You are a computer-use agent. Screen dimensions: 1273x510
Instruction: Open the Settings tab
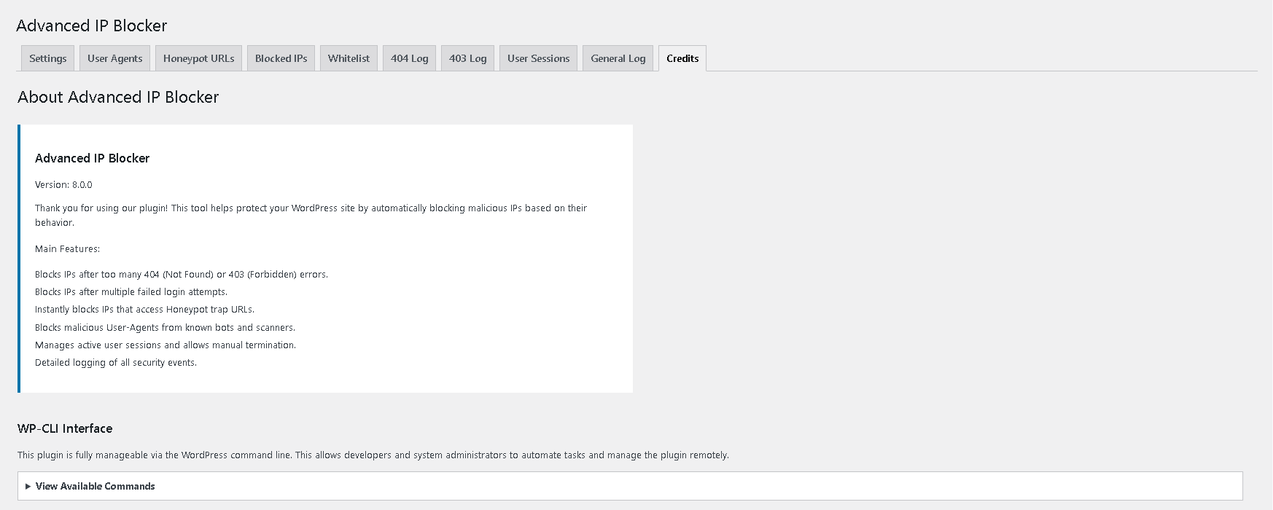48,58
